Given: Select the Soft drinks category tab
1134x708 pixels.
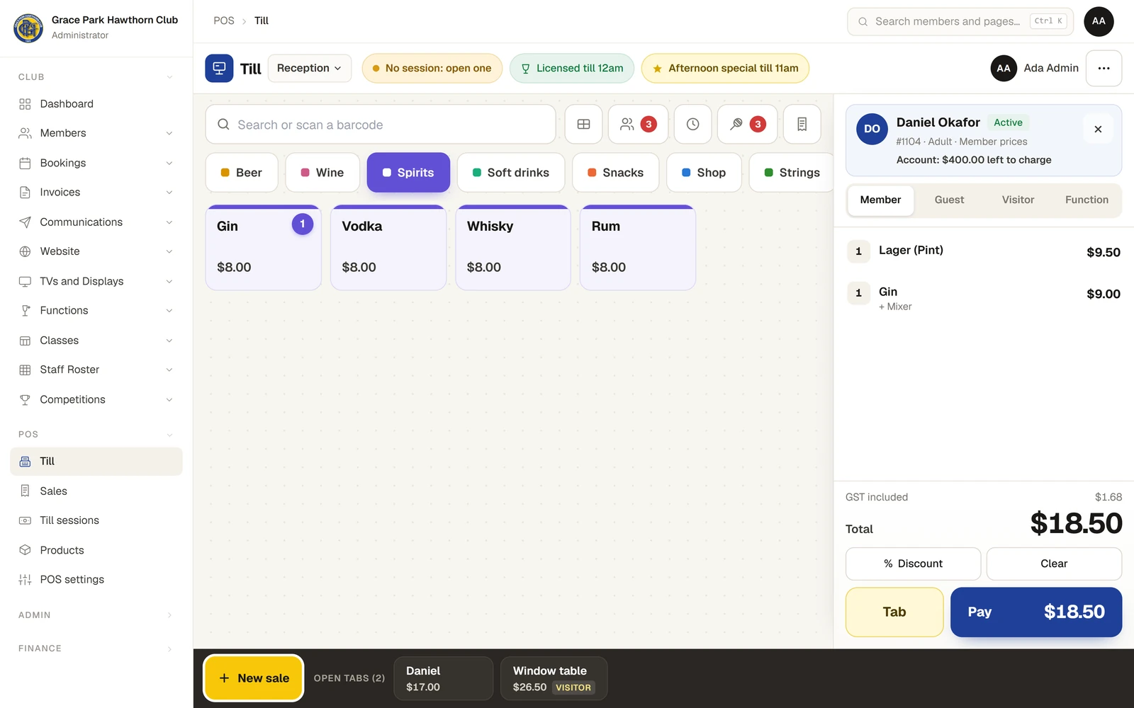Looking at the screenshot, I should tap(511, 173).
